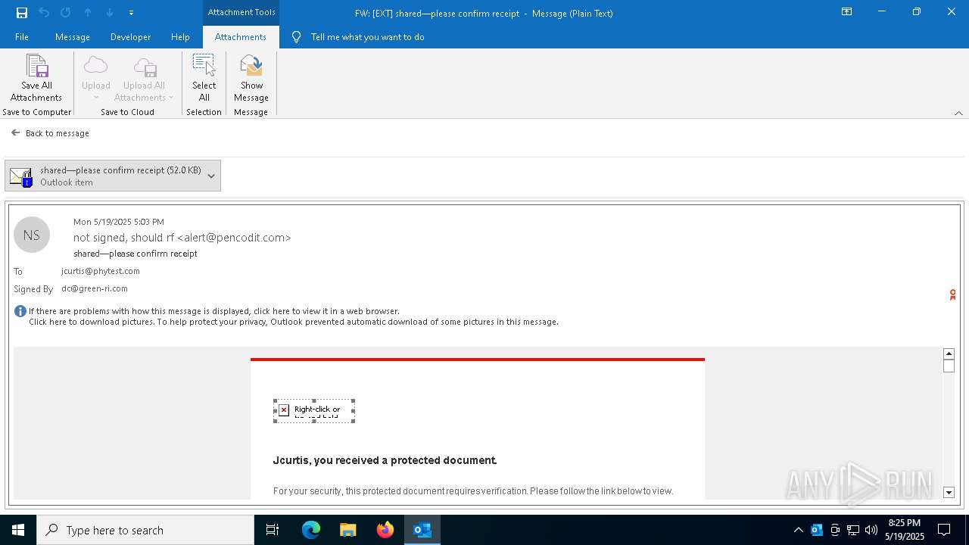Click Select All attachments button

coord(204,78)
